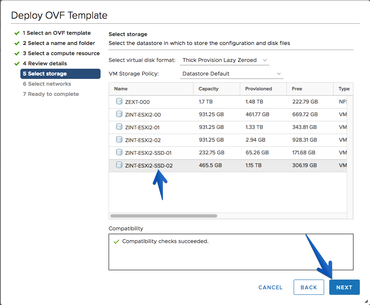This screenshot has width=370, height=305.
Task: Click the horizontal scrollbar of datastore table
Action: [164, 216]
